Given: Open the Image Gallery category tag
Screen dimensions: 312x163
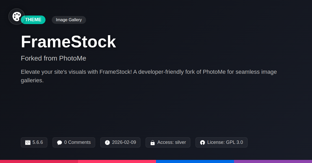Looking at the screenshot, I should pos(69,20).
